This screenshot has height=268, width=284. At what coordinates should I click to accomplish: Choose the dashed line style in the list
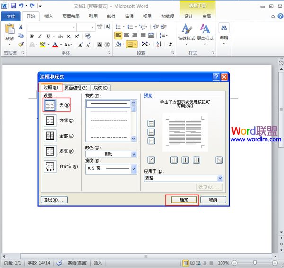(x=108, y=129)
